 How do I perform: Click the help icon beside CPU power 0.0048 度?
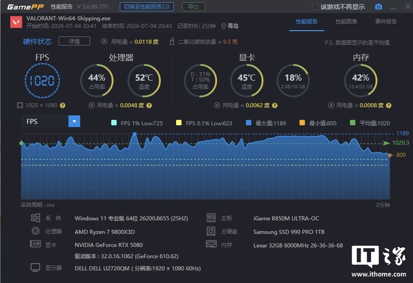149,105
